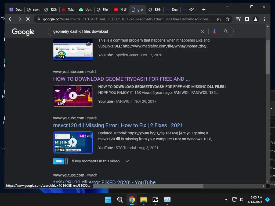Click the scroll down arrow
This screenshot has height=206, width=275.
click(x=268, y=181)
